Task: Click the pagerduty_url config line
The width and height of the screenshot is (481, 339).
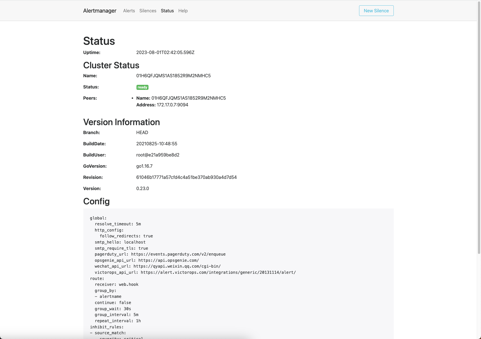Action: 160,254
